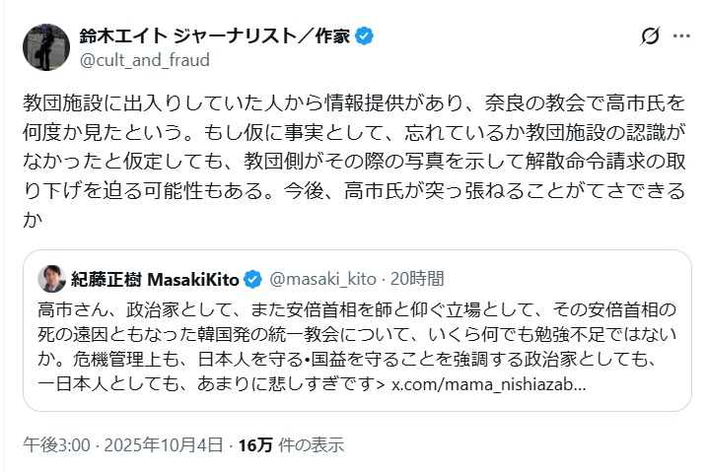The width and height of the screenshot is (707, 473).
Task: Open the three-dot more options menu
Action: (x=680, y=36)
